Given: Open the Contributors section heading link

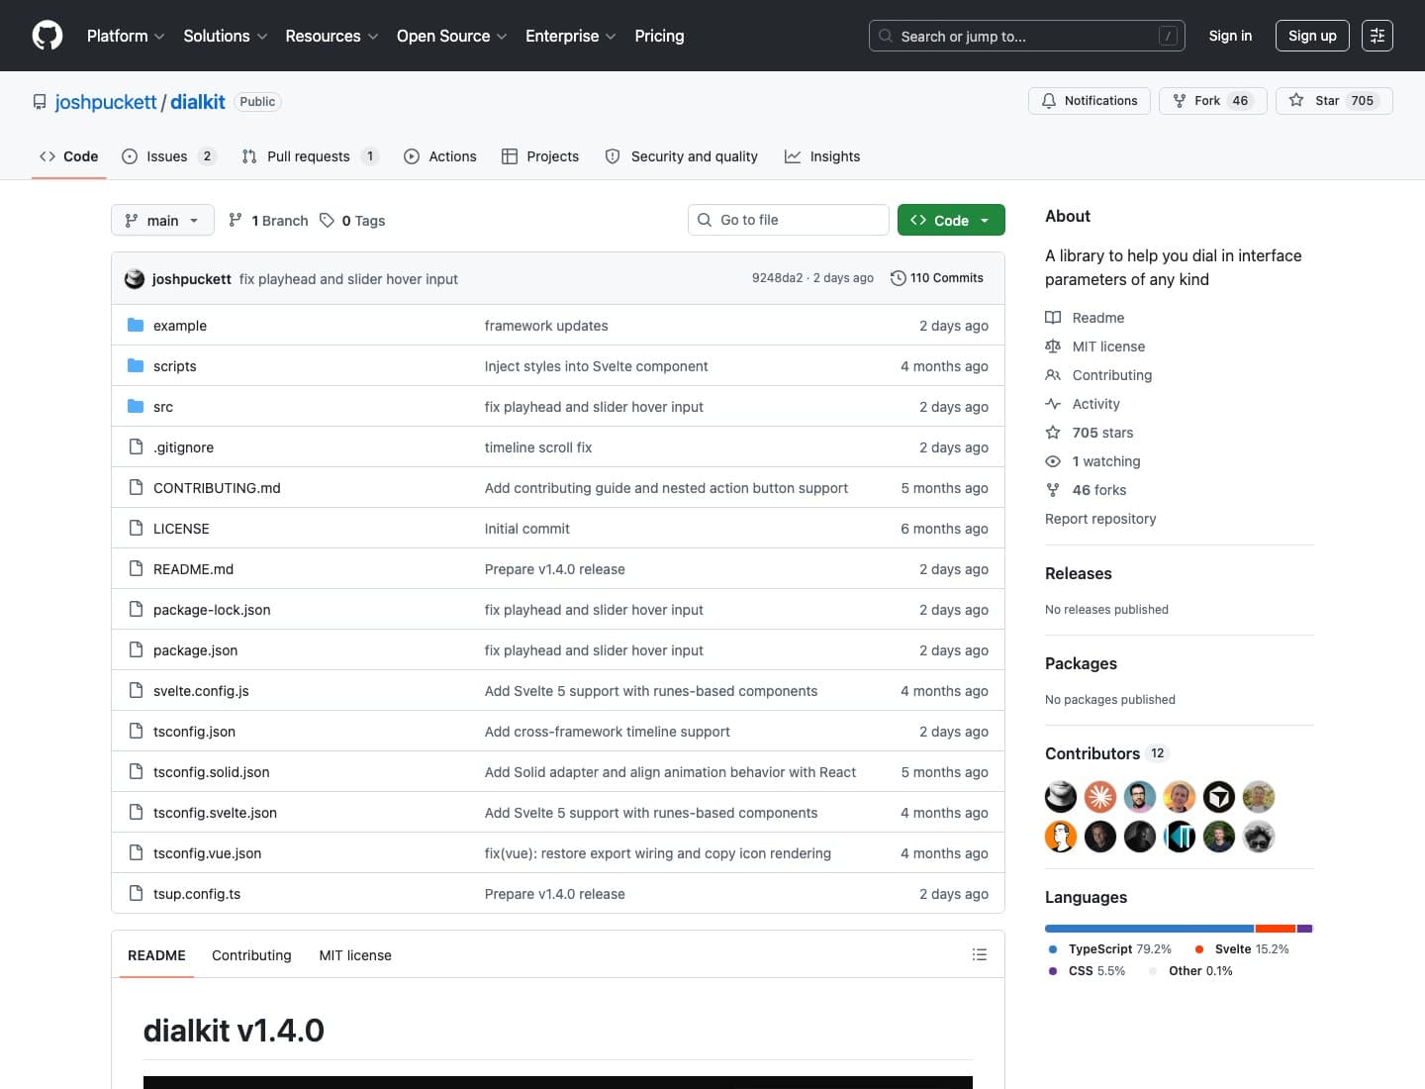Looking at the screenshot, I should tap(1107, 753).
